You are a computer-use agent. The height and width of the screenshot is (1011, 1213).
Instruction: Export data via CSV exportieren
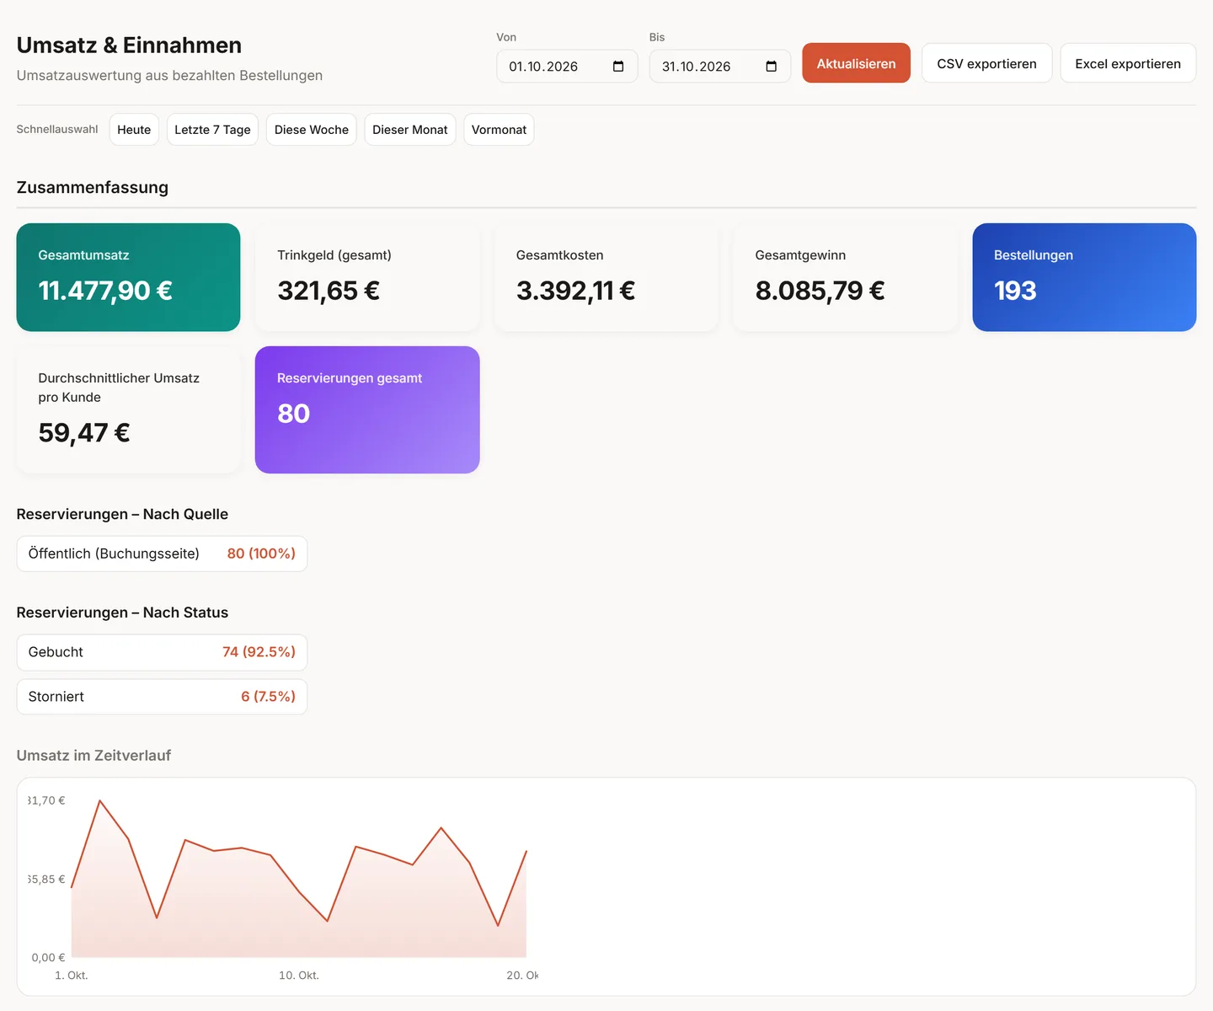[x=986, y=63]
